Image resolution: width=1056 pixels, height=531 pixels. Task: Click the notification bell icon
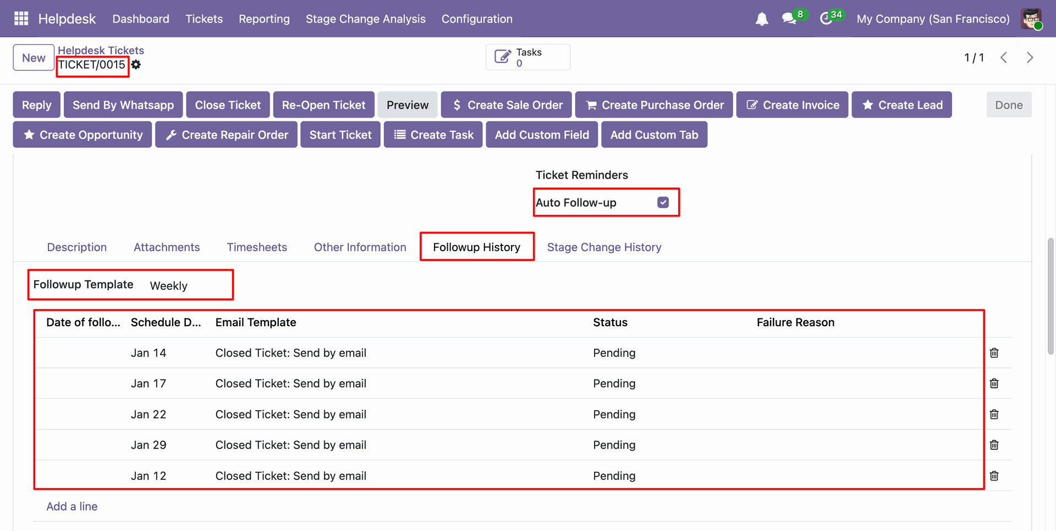(761, 19)
